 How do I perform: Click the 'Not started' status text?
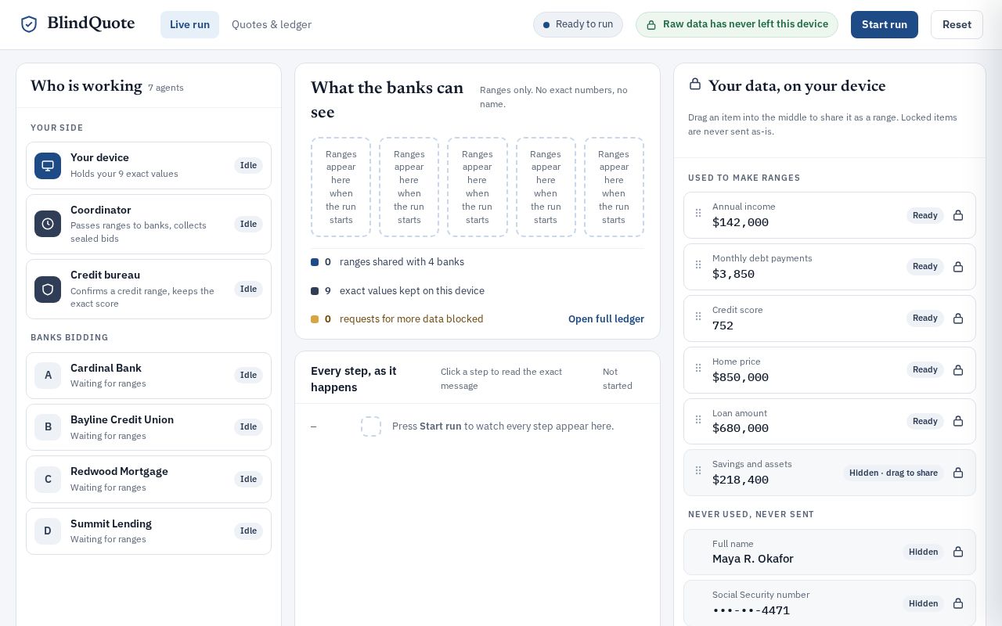click(x=618, y=379)
